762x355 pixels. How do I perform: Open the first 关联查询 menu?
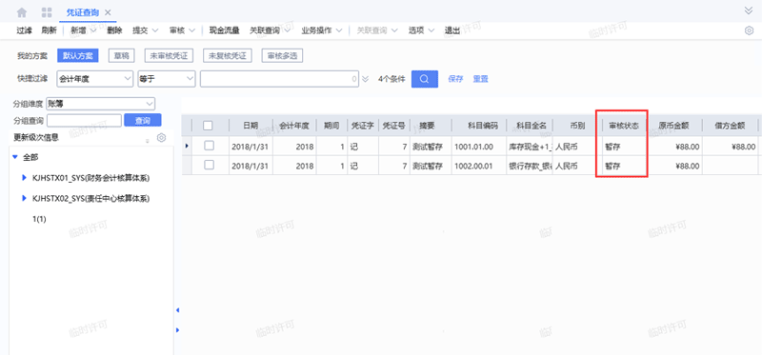pos(270,30)
